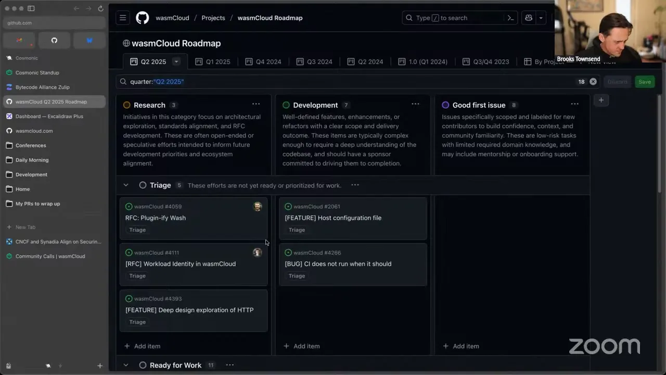666x375 pixels.
Task: Click the GitHub logo in the header
Action: coord(142,18)
